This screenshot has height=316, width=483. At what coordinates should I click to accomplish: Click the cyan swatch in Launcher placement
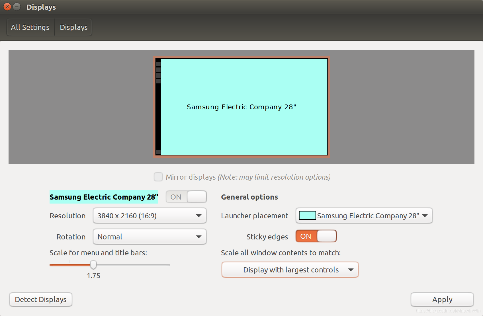pyautogui.click(x=307, y=215)
